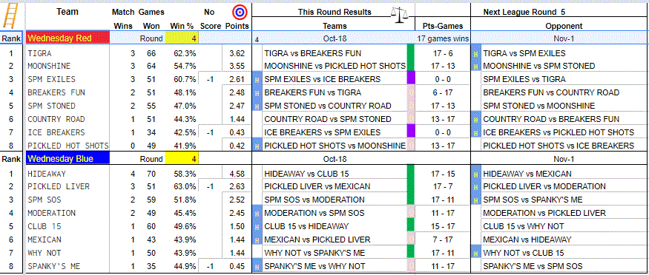Click the H marker beside HIDEAWAY vs MEXICAN
649x275 pixels.
coord(475,174)
